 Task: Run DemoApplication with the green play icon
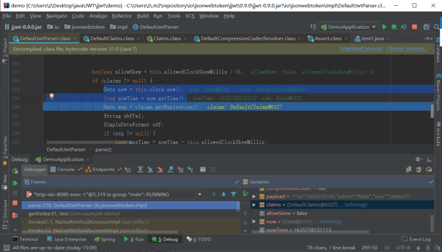tap(384, 27)
